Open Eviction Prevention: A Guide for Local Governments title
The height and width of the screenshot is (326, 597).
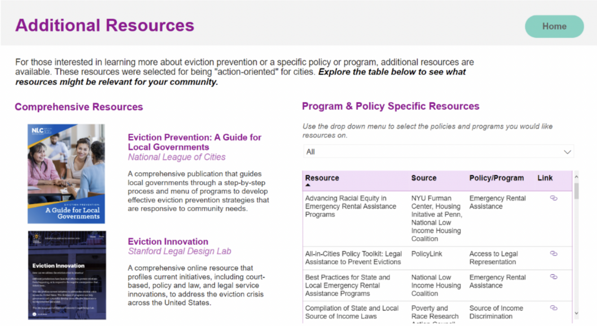194,142
